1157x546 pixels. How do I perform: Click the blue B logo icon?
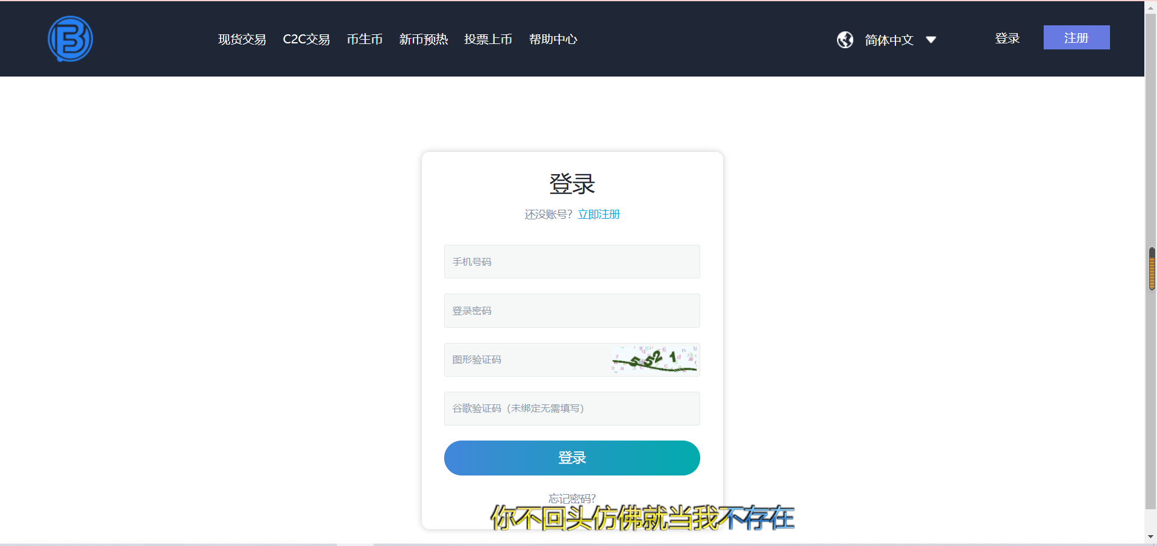71,39
